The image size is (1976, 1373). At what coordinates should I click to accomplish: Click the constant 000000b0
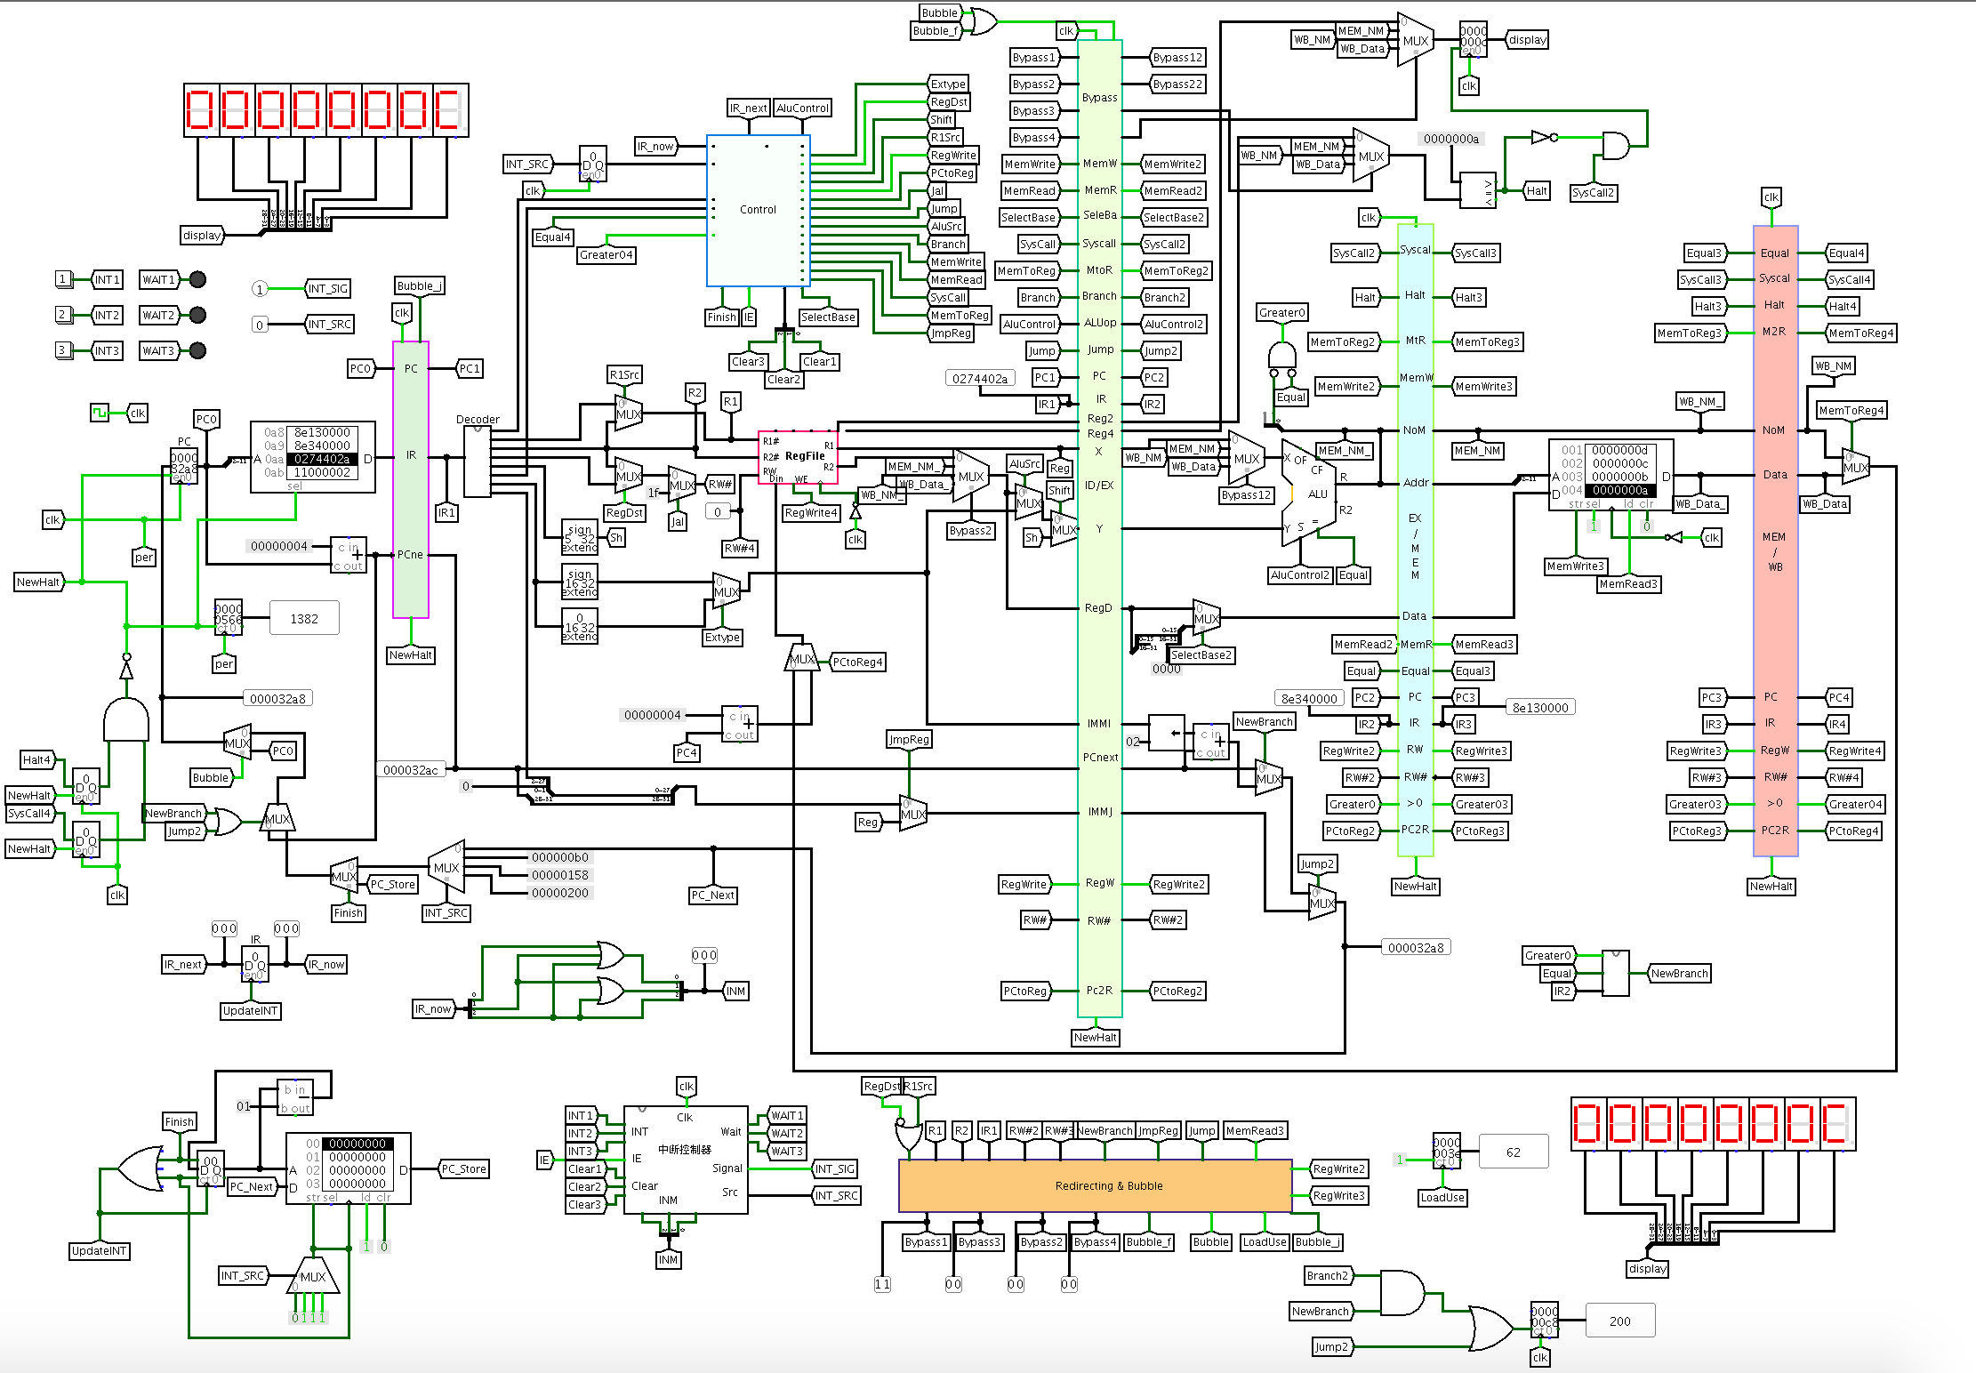(559, 857)
